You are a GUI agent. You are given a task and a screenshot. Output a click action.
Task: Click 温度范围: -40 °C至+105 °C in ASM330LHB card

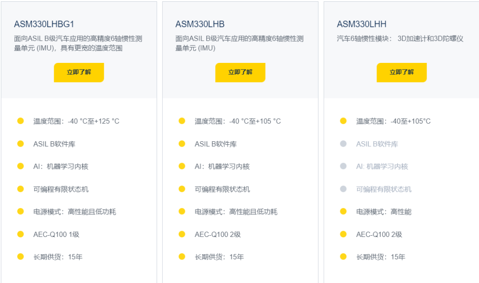pyautogui.click(x=238, y=121)
